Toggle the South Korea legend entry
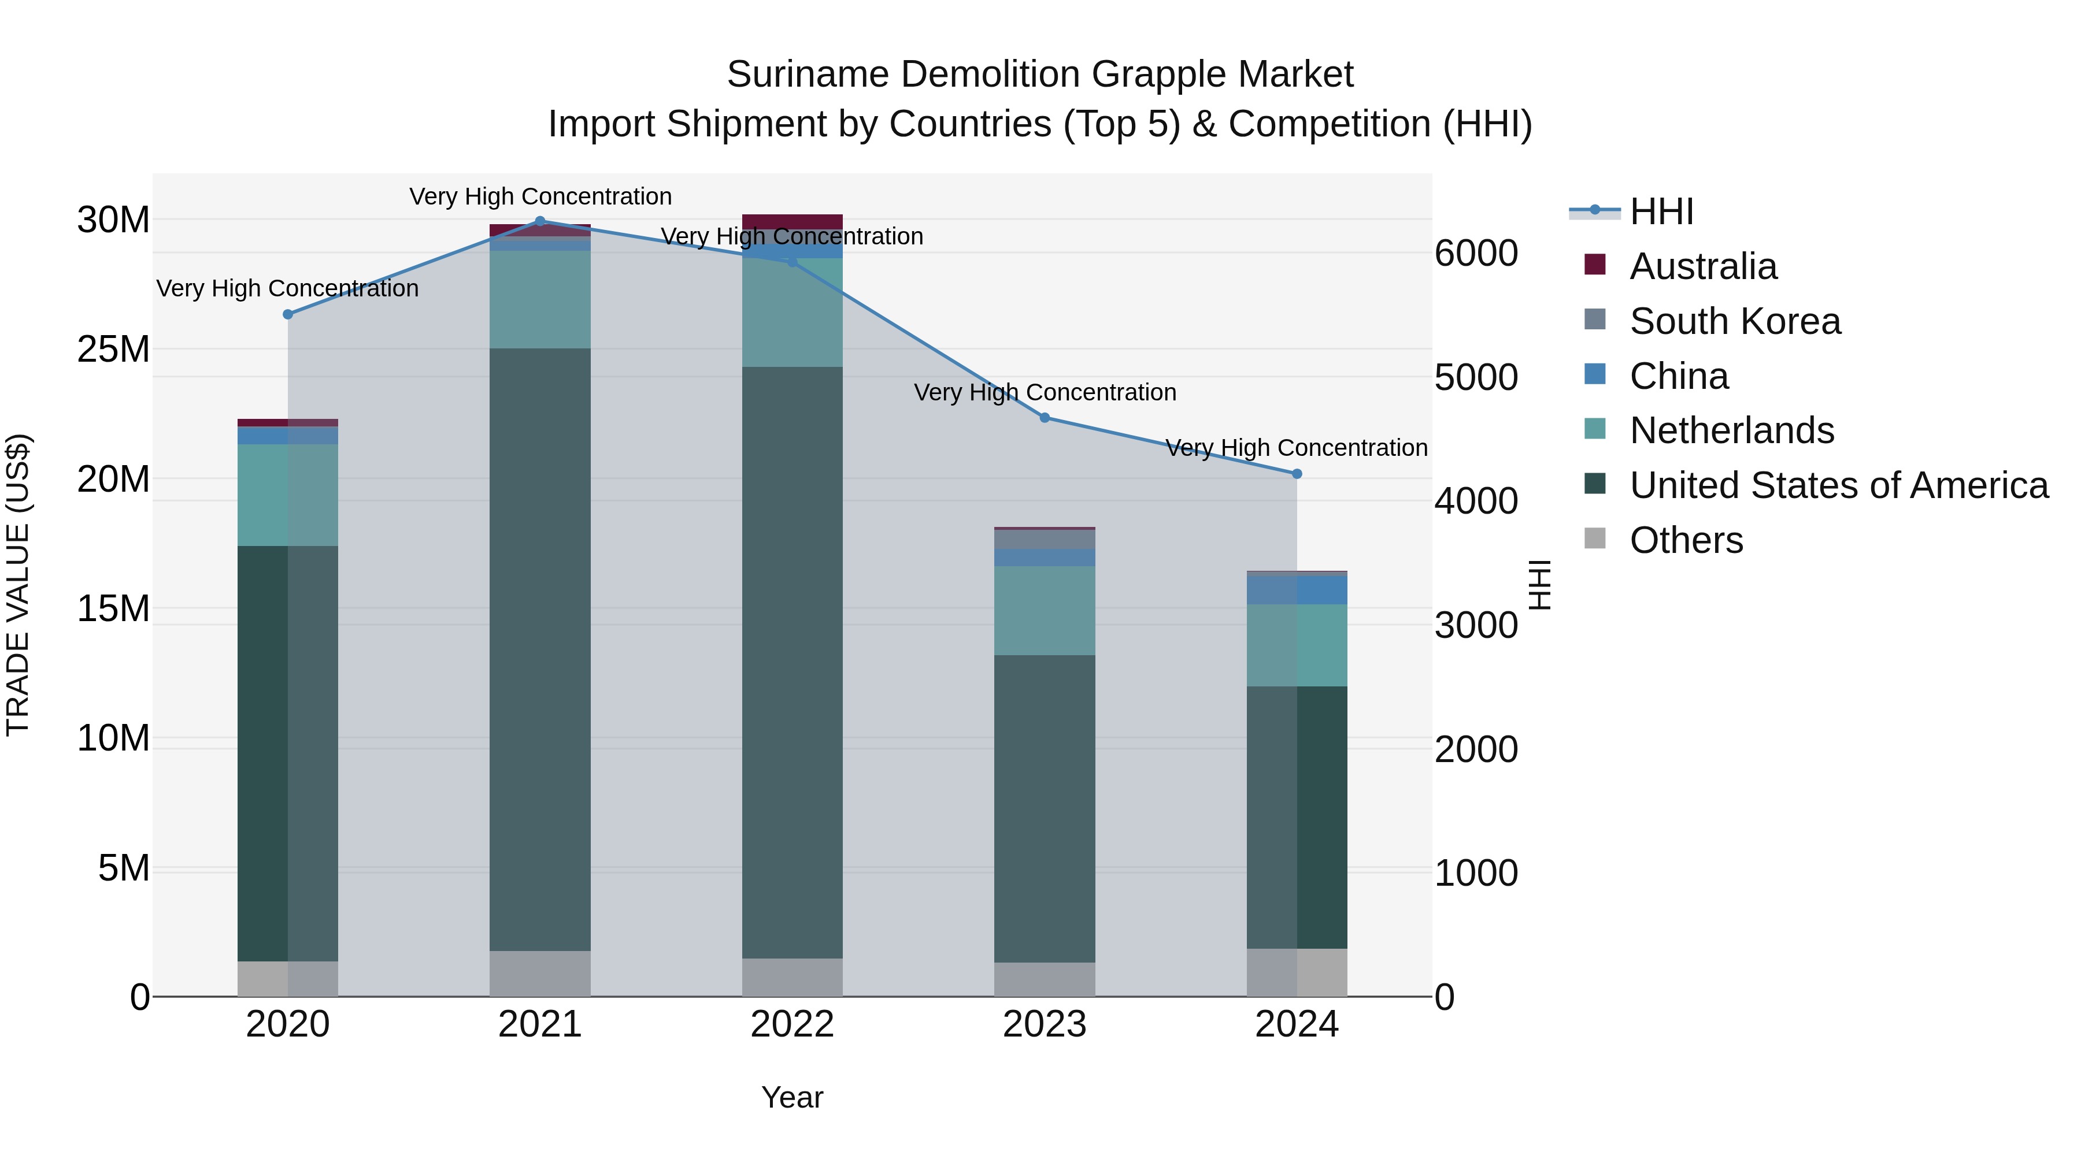This screenshot has height=1170, width=2081. [1713, 321]
